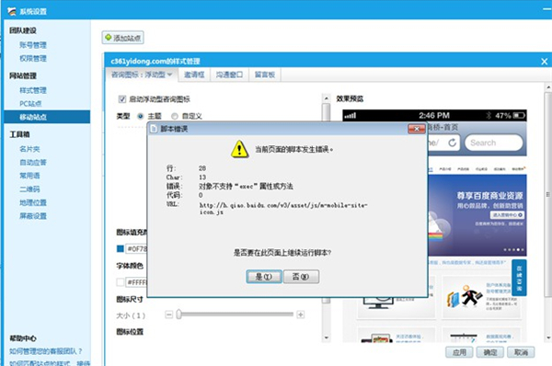Expand the 咨询图标 浮动型 dropdown tab
Screen dimensions: 552x366
click(142, 74)
